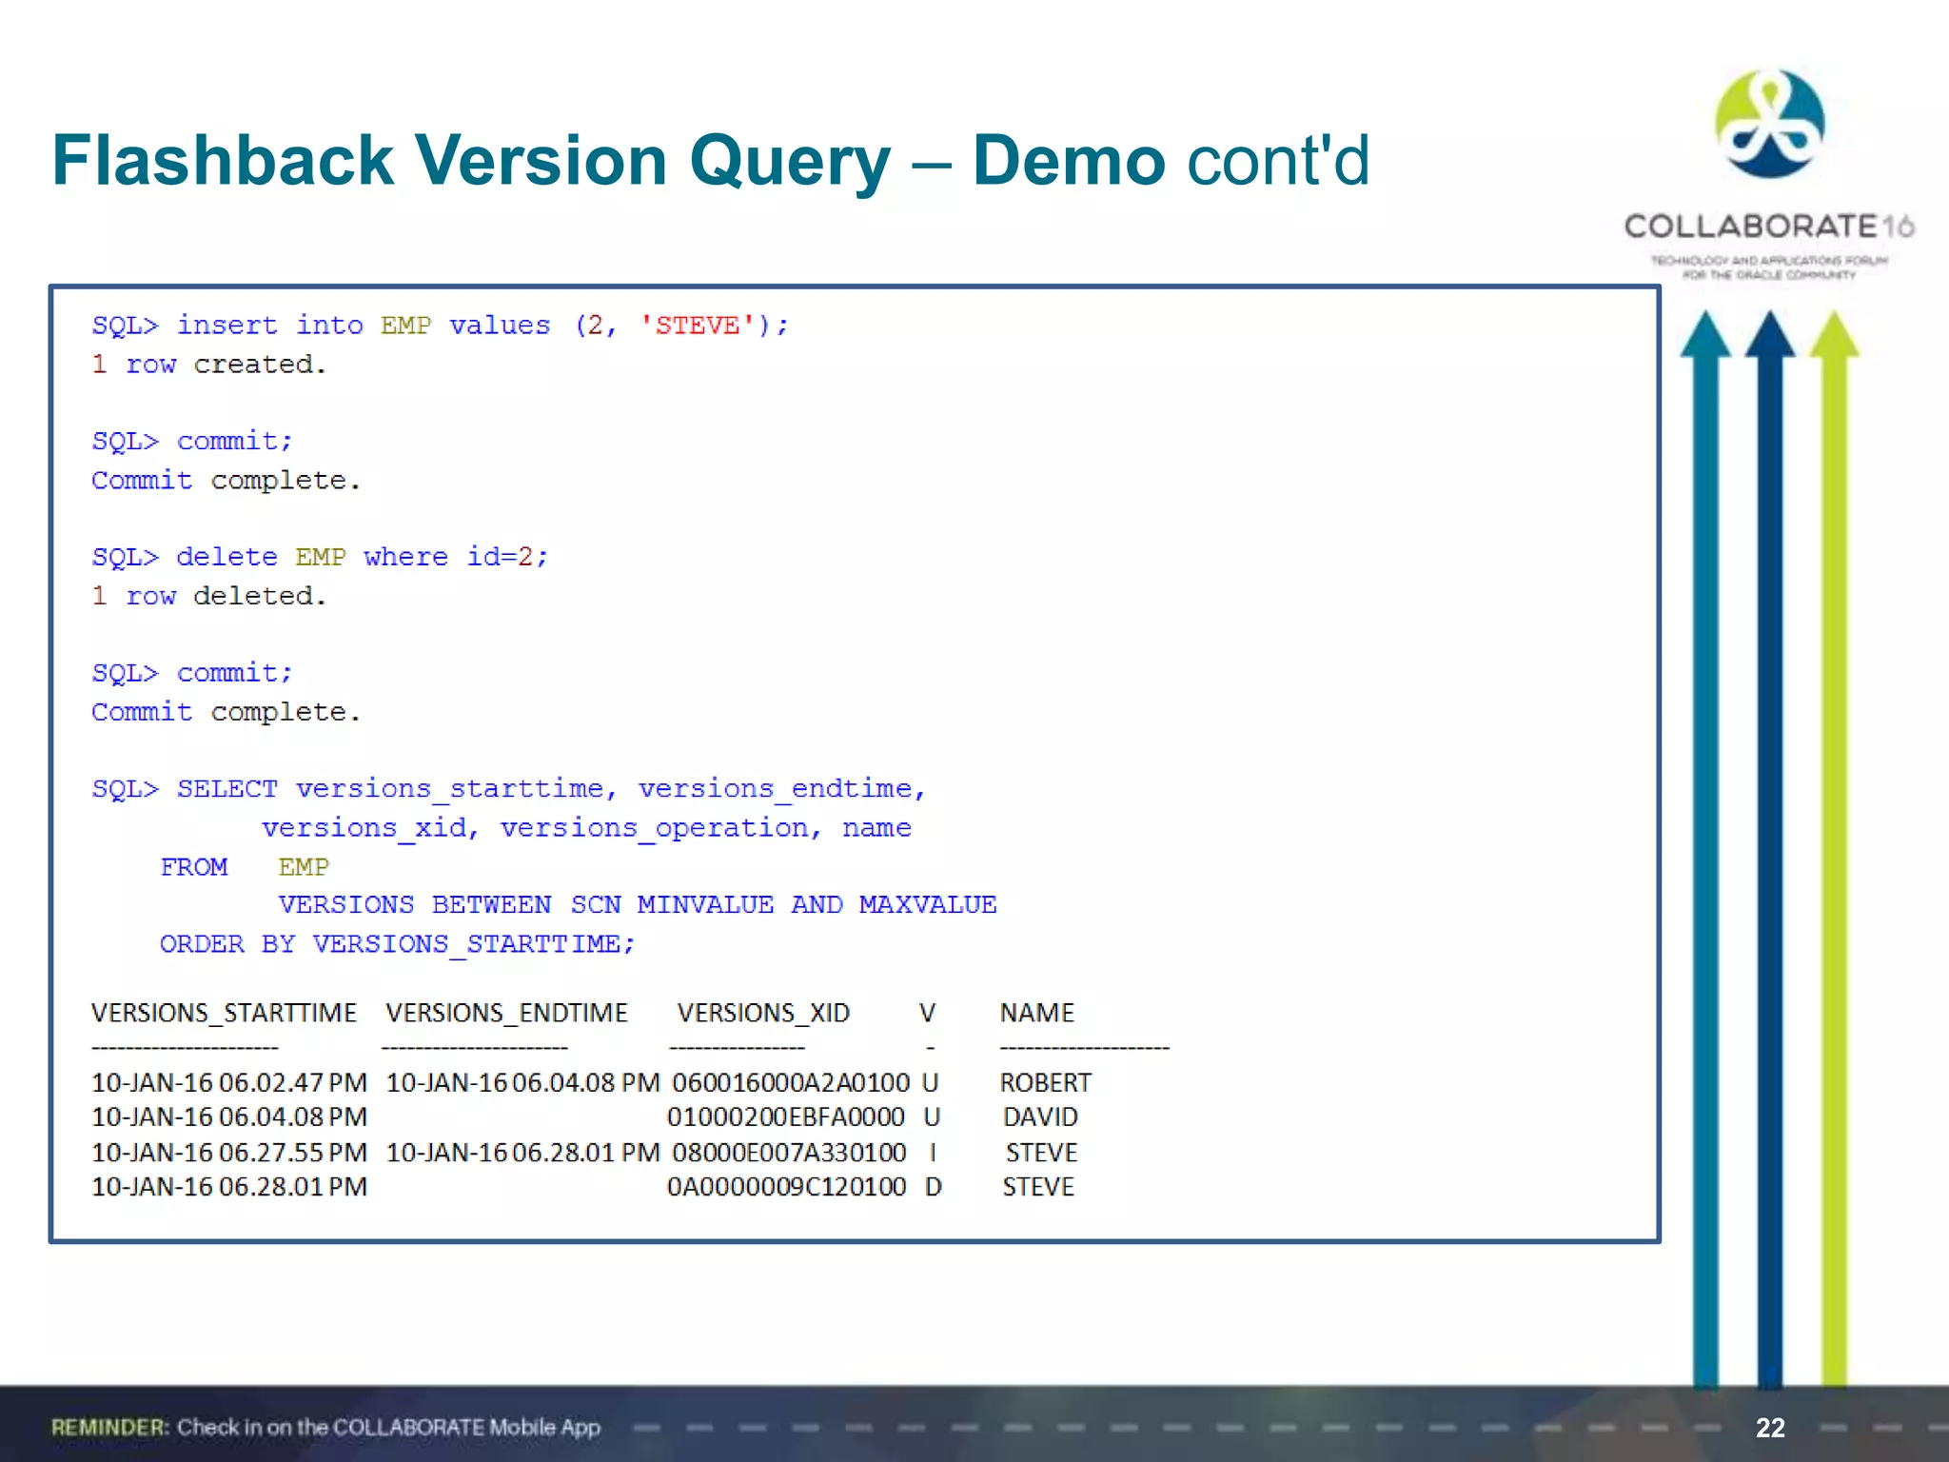Click the second 'Commit complete.' line
This screenshot has width=1949, height=1462.
(226, 712)
